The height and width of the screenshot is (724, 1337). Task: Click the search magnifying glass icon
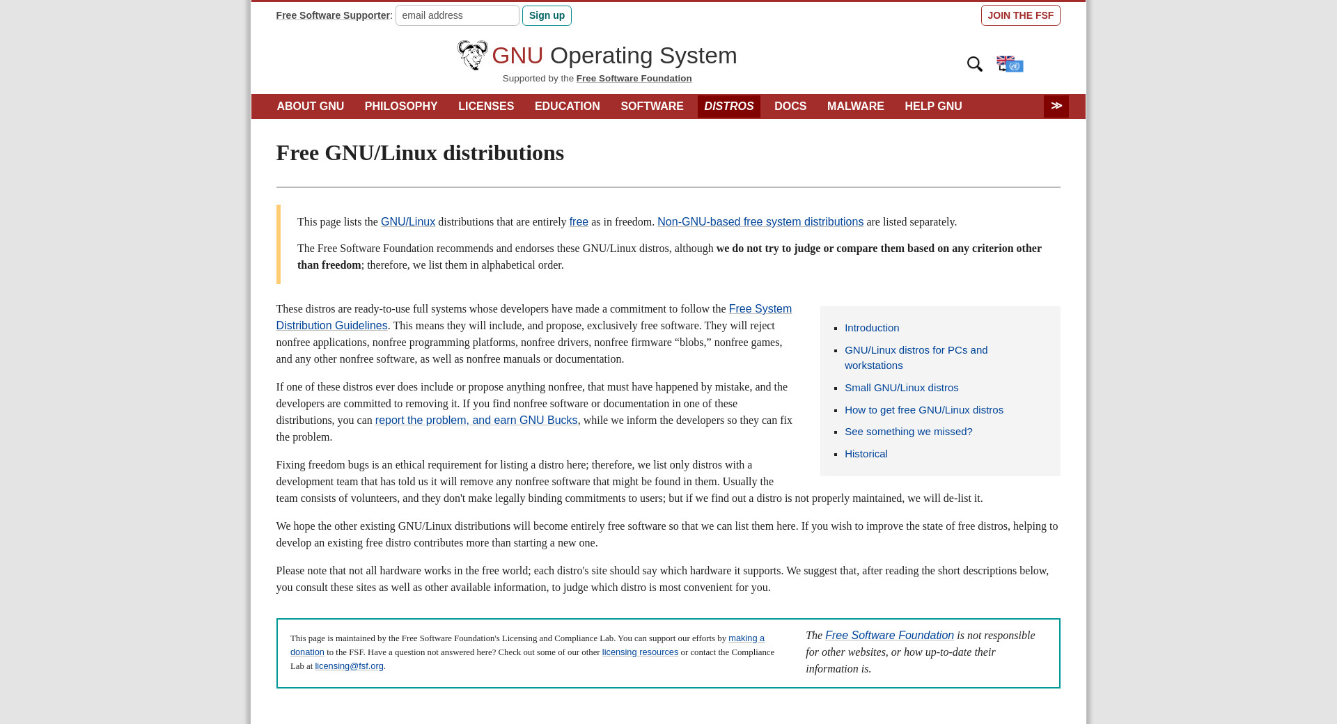tap(974, 64)
